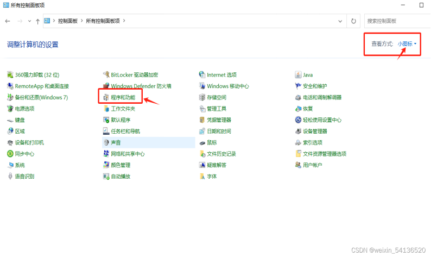Click the control panel icon in address bar
The image size is (431, 257).
tap(47, 21)
